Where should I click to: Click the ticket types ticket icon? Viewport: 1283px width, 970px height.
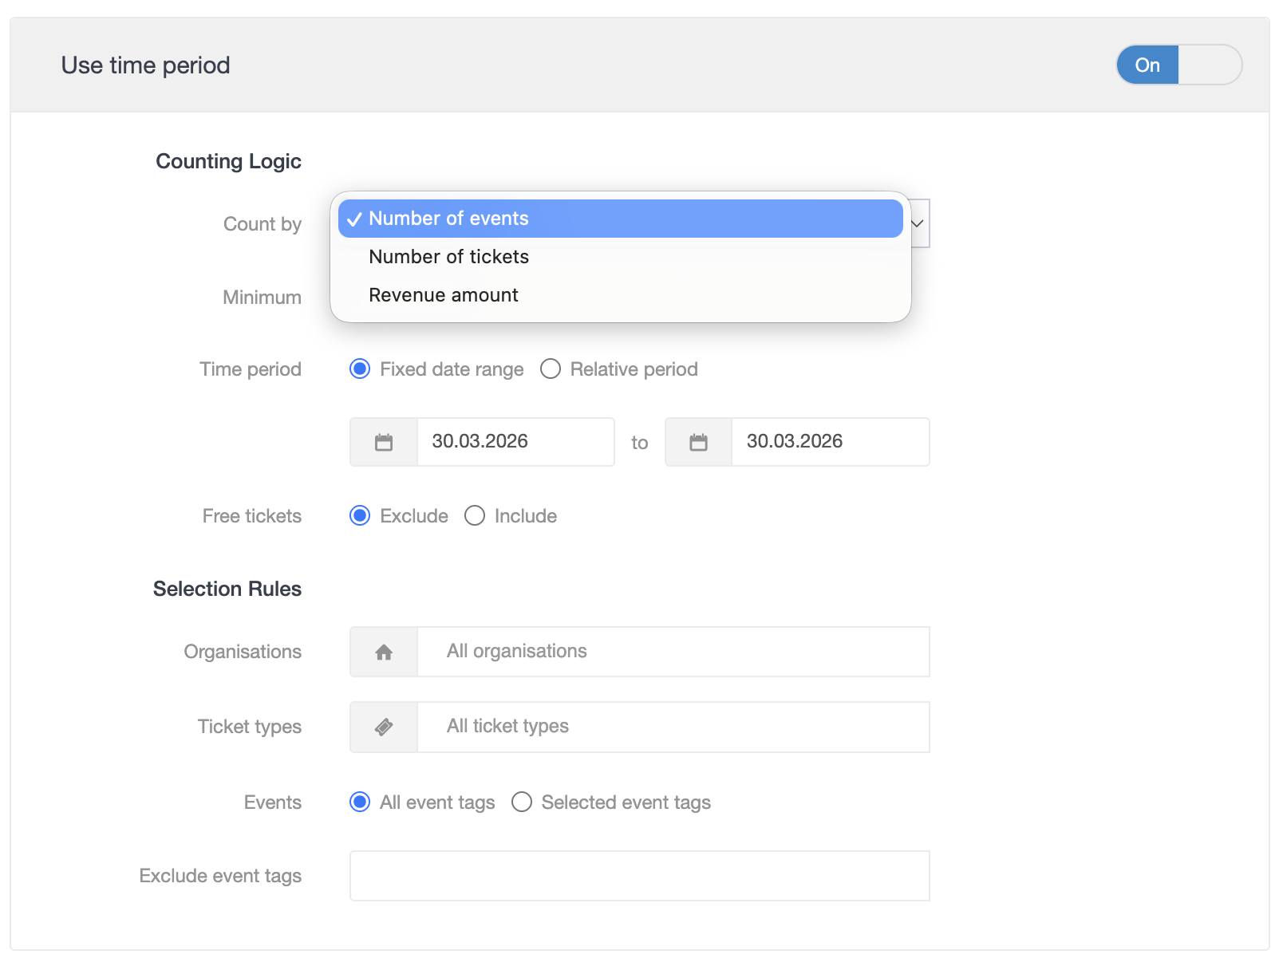pyautogui.click(x=384, y=727)
